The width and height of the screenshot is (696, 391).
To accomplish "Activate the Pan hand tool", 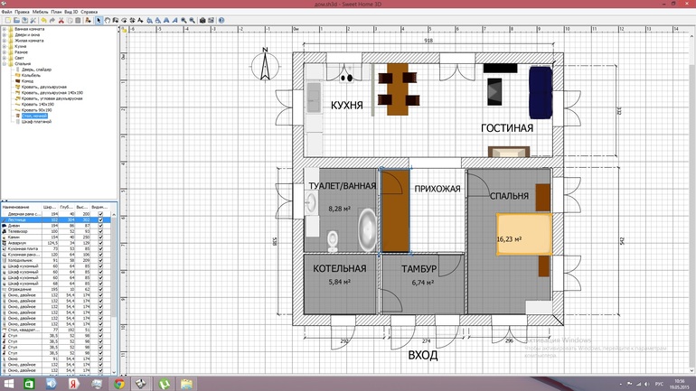I will click(108, 20).
